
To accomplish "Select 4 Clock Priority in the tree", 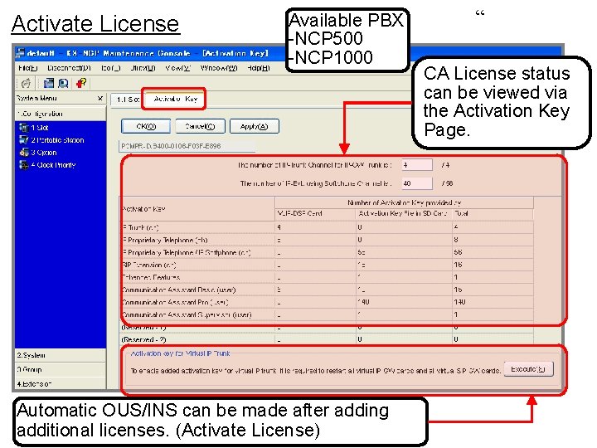I will coord(53,165).
